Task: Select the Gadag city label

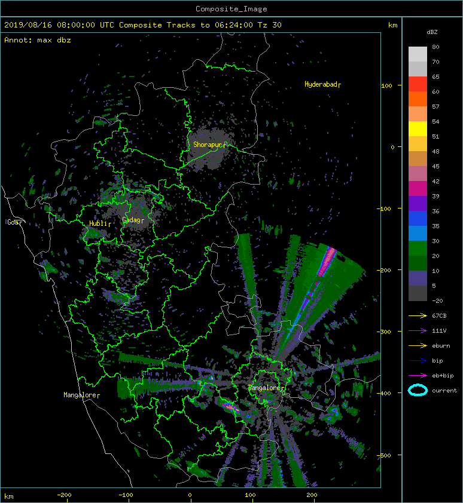Action: click(133, 220)
